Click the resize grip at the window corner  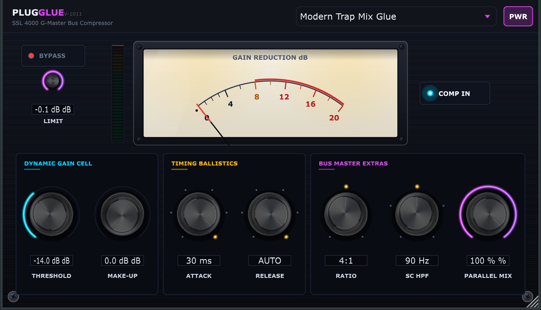click(533, 302)
